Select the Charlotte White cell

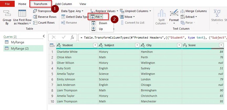tap(77, 52)
